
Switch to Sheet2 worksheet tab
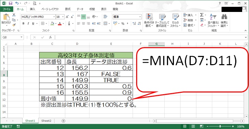coord(46,121)
